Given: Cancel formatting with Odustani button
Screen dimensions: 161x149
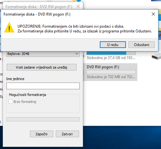Looking at the screenshot, I should [142, 44].
